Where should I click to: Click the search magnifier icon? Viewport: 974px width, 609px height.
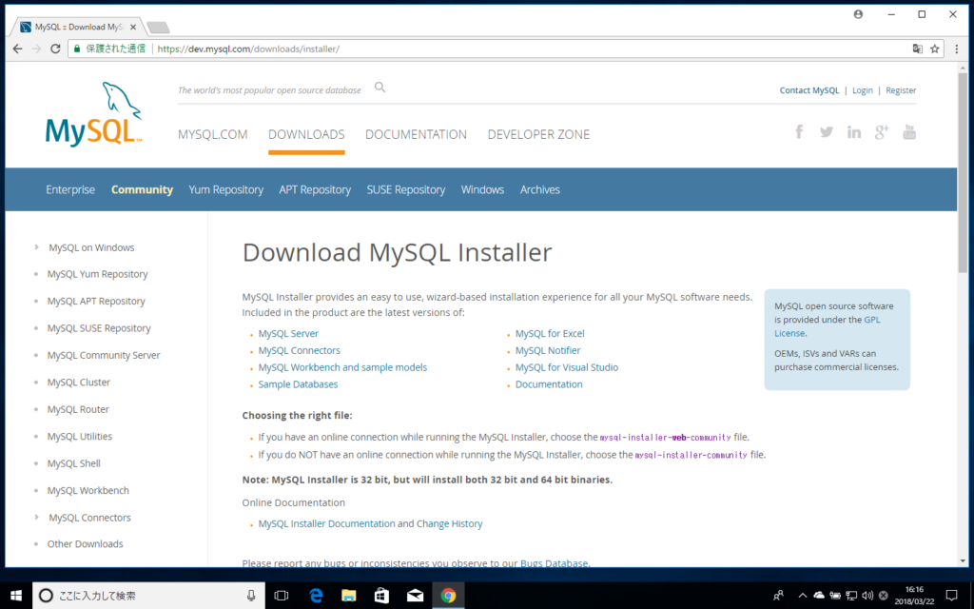(x=380, y=86)
